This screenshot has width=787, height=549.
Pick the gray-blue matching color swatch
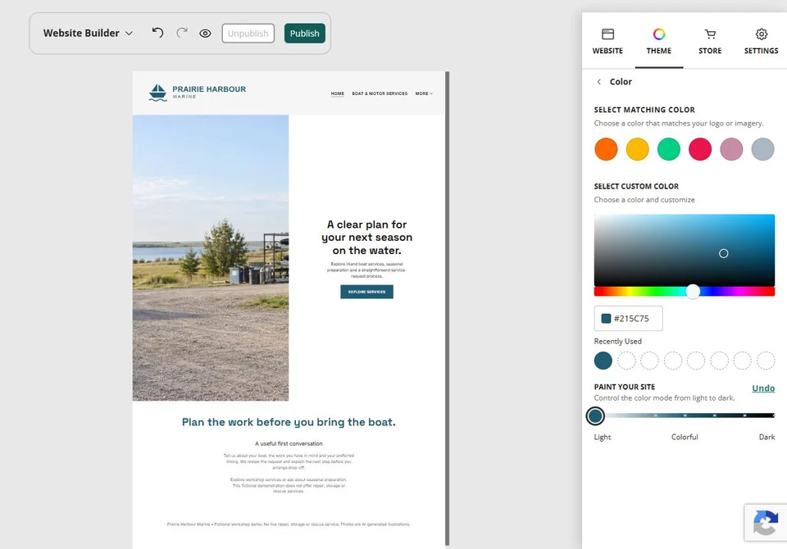pyautogui.click(x=763, y=150)
